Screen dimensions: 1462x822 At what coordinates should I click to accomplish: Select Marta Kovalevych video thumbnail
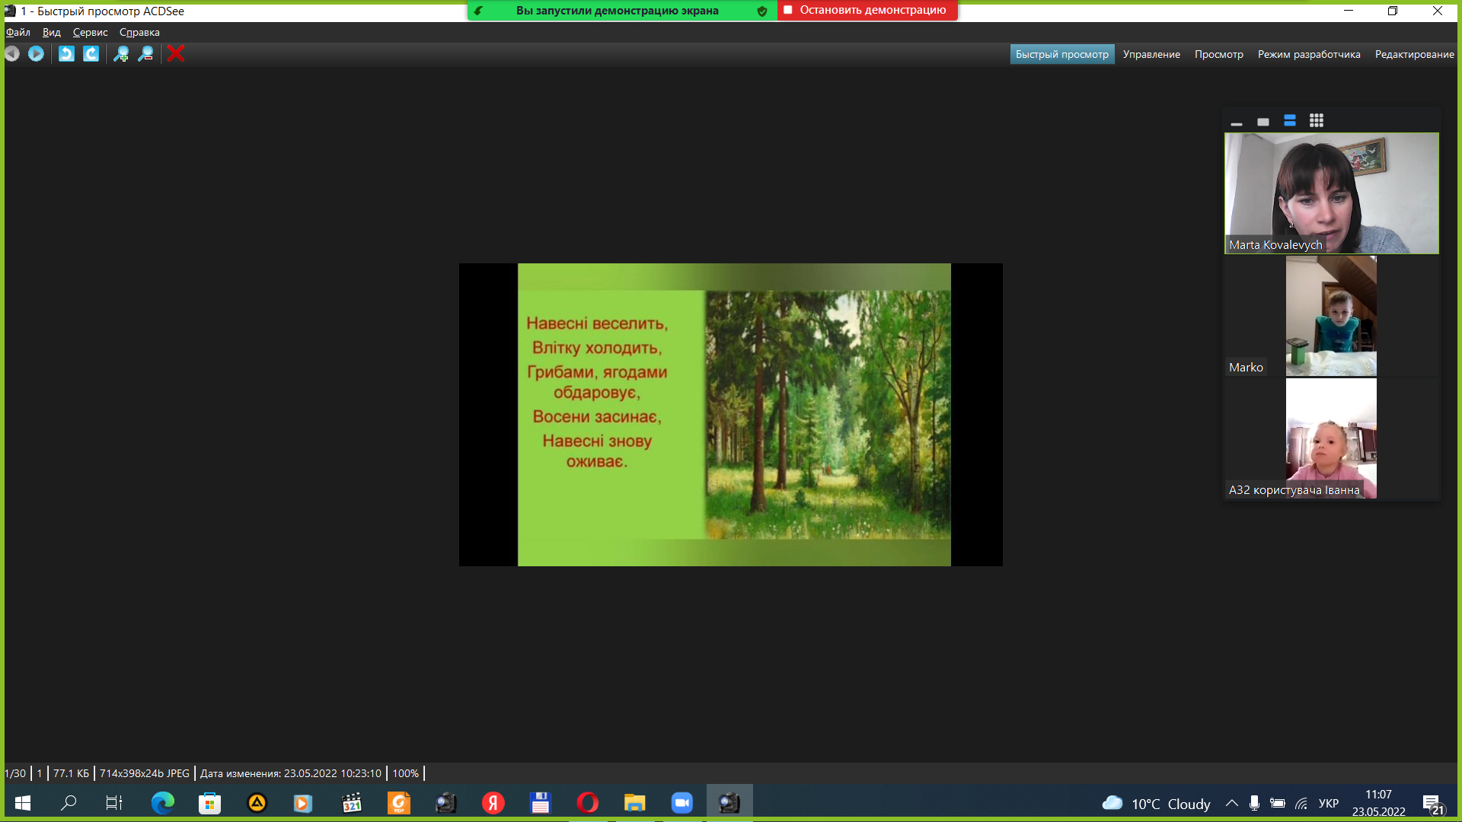point(1332,193)
